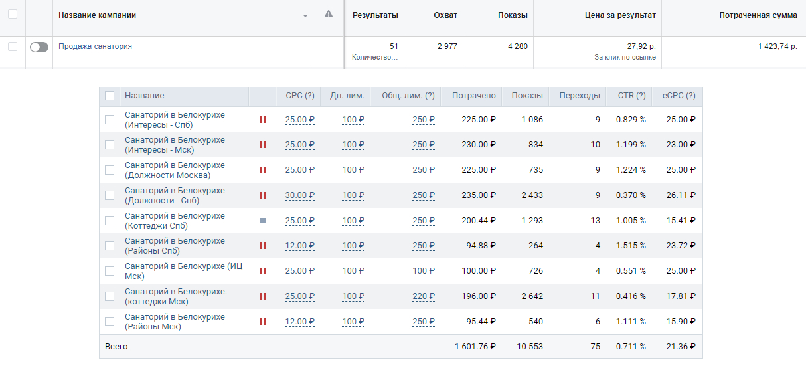Screen dimensions: 806x370
Task: Open Санаторий в Белокурихе (Должности - Спб) ad
Action: 175,195
